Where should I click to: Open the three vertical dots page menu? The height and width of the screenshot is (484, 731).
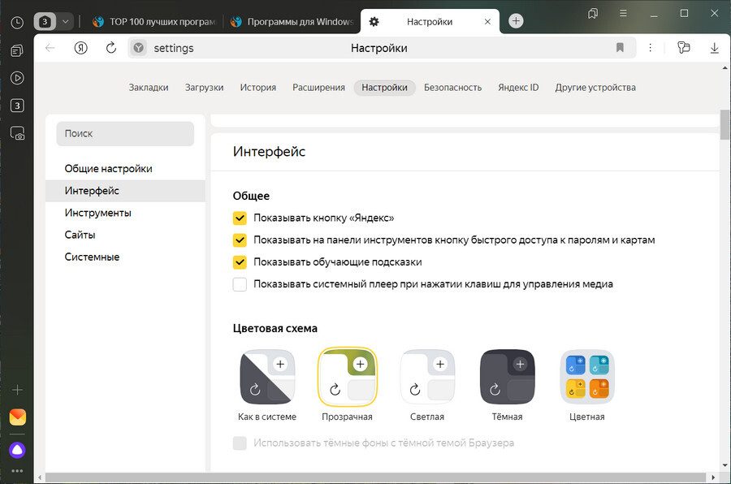coord(651,48)
